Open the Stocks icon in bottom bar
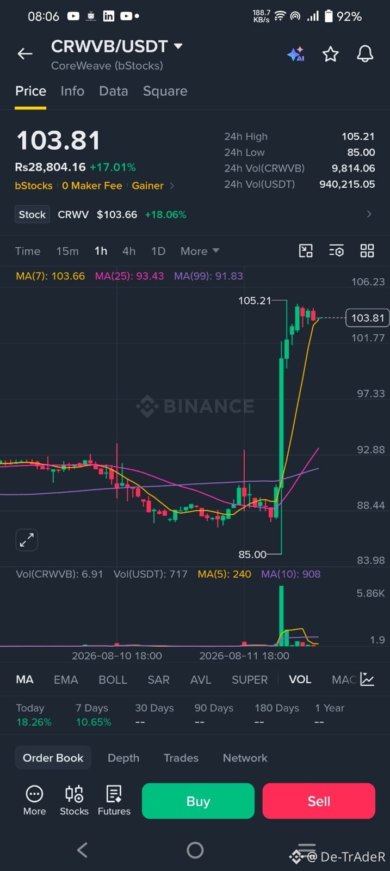Image resolution: width=390 pixels, height=871 pixels. pyautogui.click(x=74, y=800)
